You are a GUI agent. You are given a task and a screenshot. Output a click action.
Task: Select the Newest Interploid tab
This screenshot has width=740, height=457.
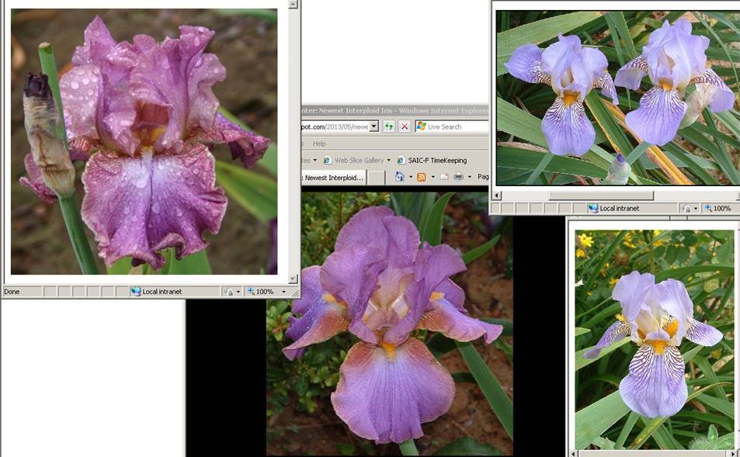(x=333, y=178)
